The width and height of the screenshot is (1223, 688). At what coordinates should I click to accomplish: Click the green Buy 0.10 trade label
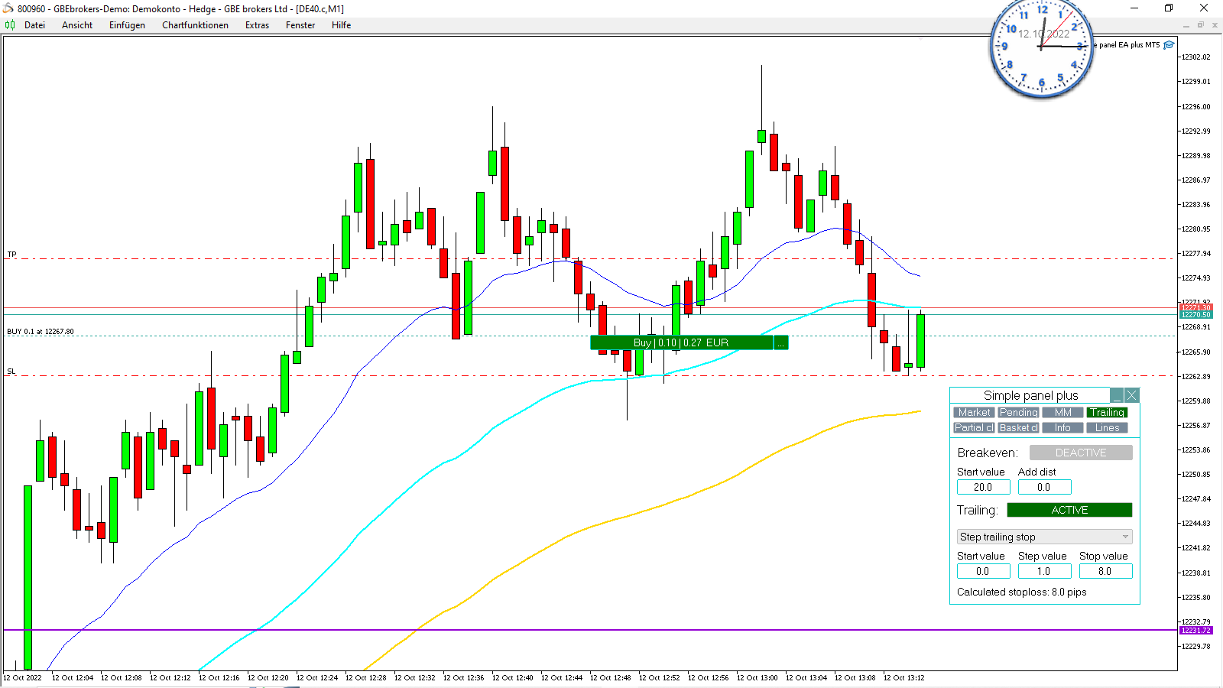click(681, 343)
